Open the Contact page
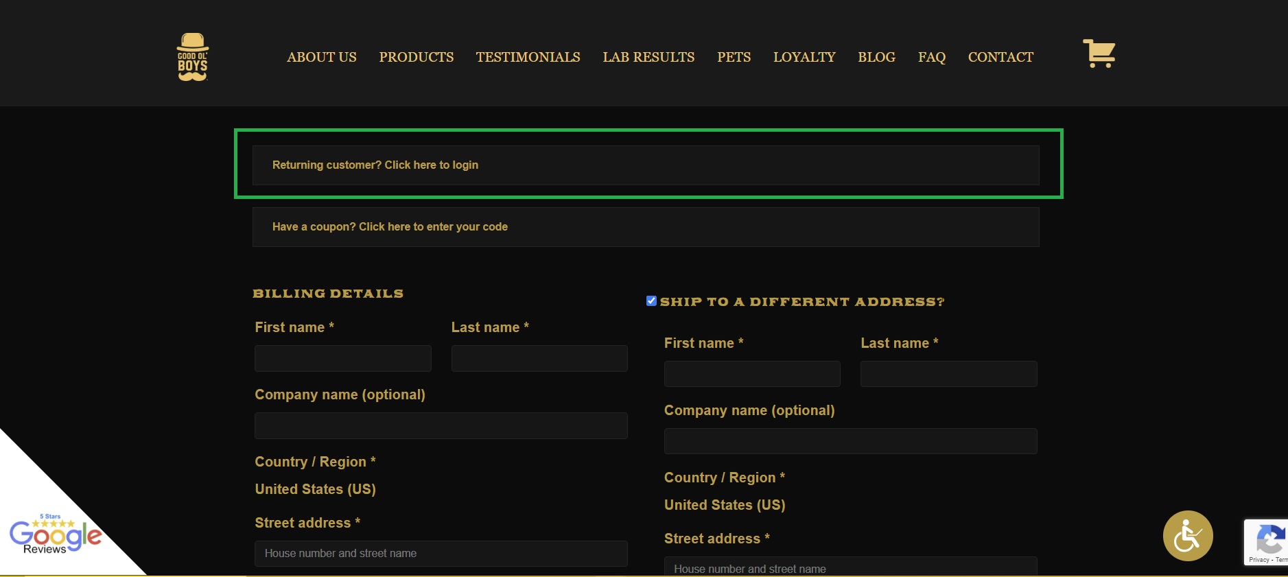The image size is (1288, 577). [x=1000, y=57]
